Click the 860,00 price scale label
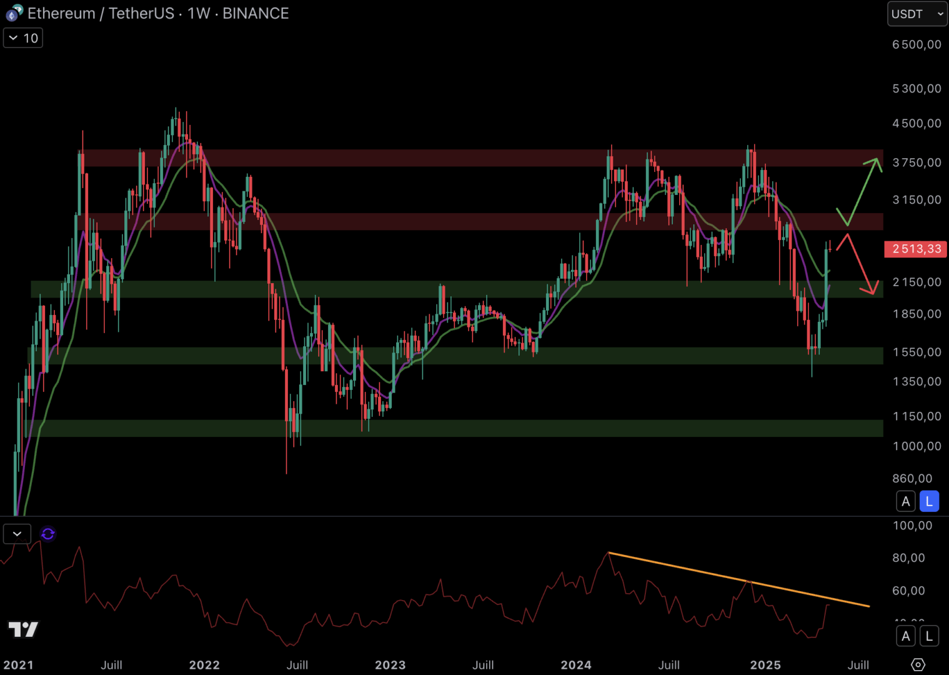Screen dimensions: 949x675 click(912, 479)
